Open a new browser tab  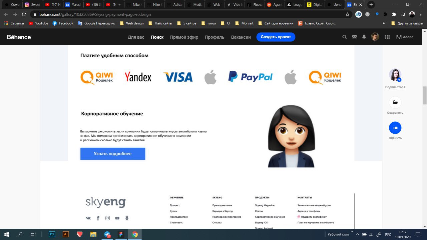[371, 5]
